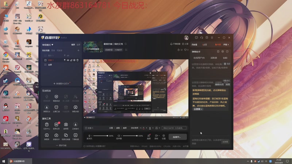Open the 正版音乐 download tool
The height and width of the screenshot is (164, 292).
coord(76,126)
